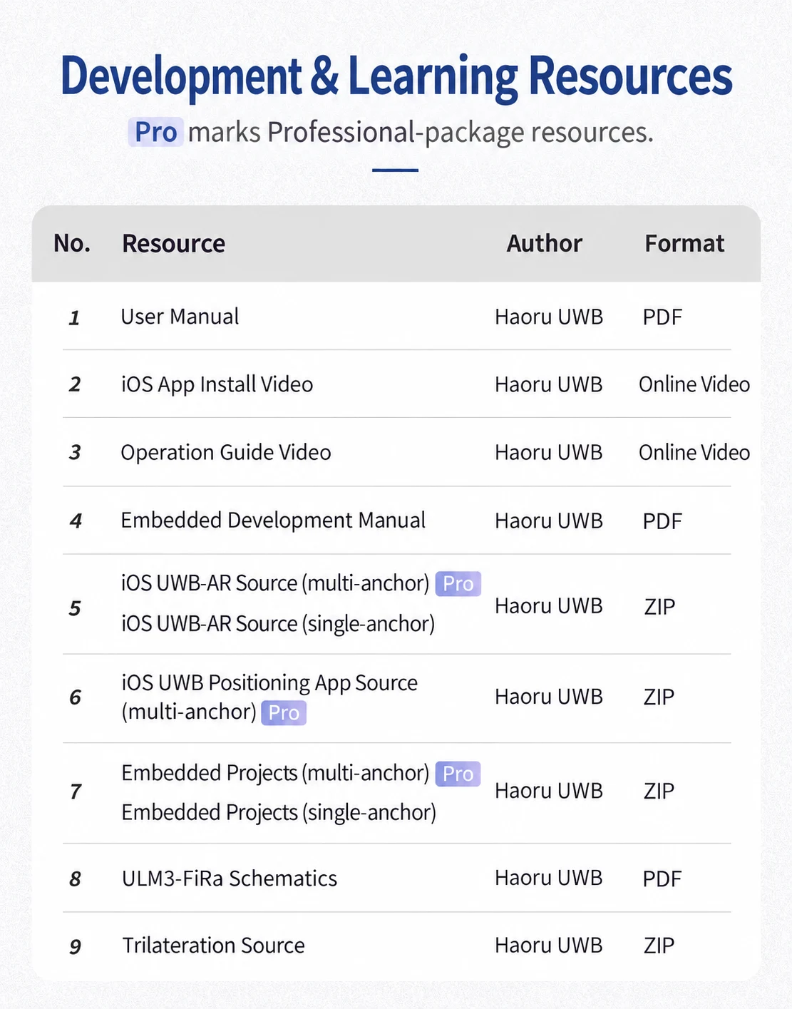Choose "Trilateration Source" resource
The image size is (792, 1009).
click(213, 946)
